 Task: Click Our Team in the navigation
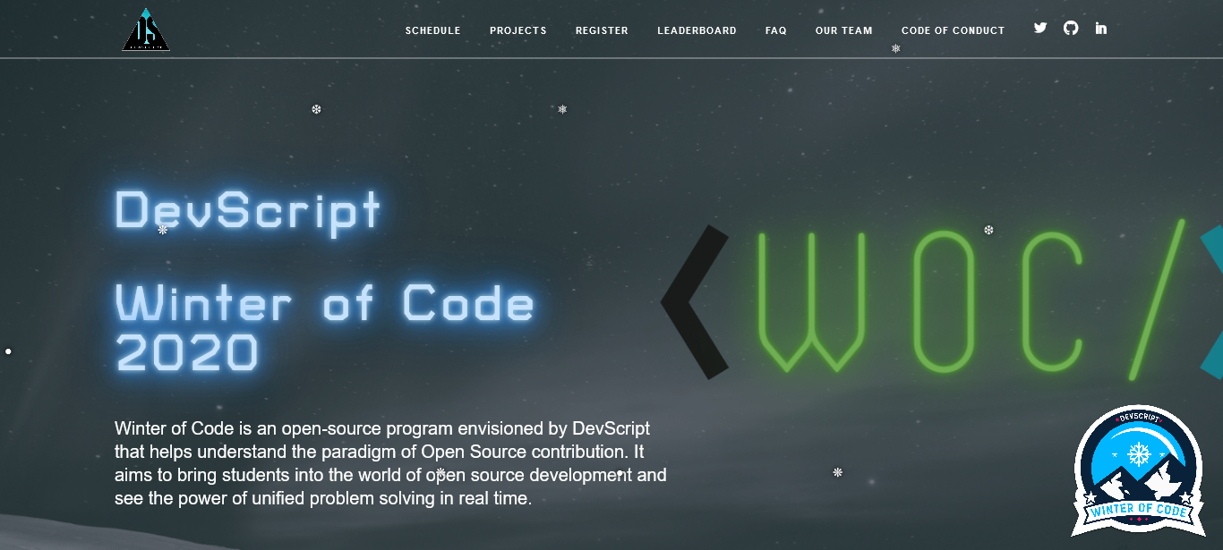(x=843, y=30)
